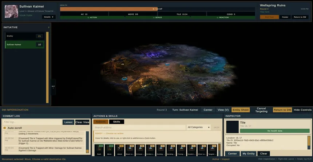Use the Guiding skill icon
The width and height of the screenshot is (313, 162).
point(161,150)
